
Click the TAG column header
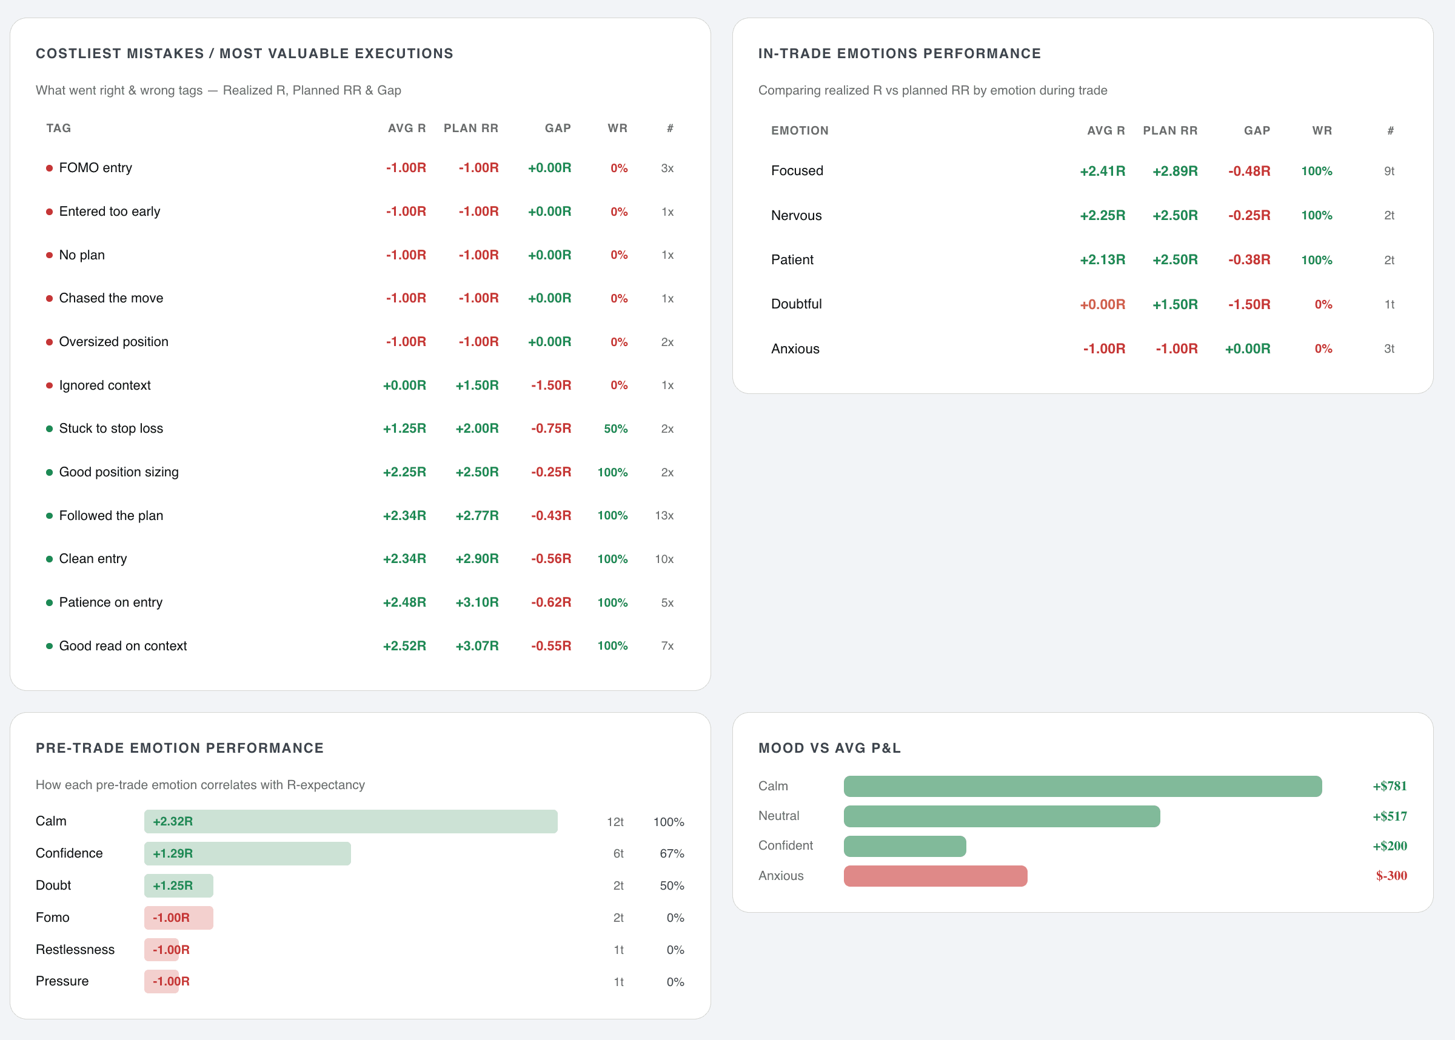tap(58, 128)
